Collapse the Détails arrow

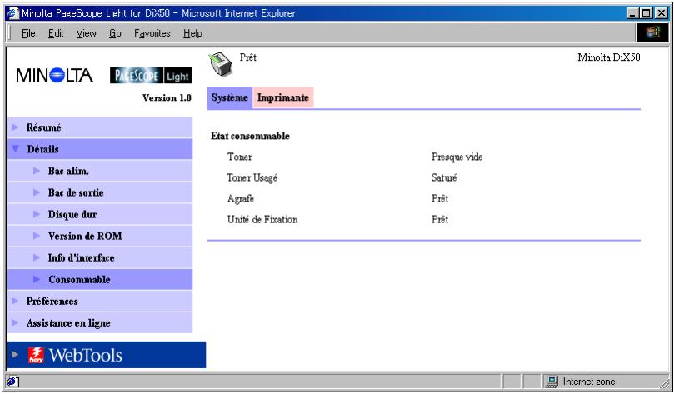coord(16,148)
